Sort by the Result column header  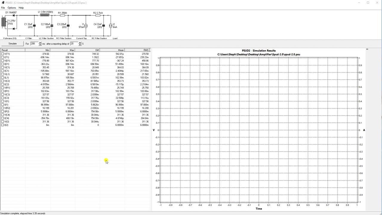pyautogui.click(x=13, y=50)
